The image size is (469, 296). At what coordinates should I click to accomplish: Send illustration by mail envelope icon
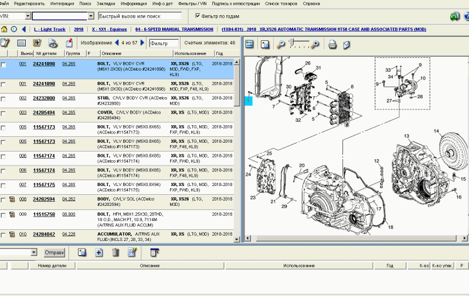[x=346, y=45]
